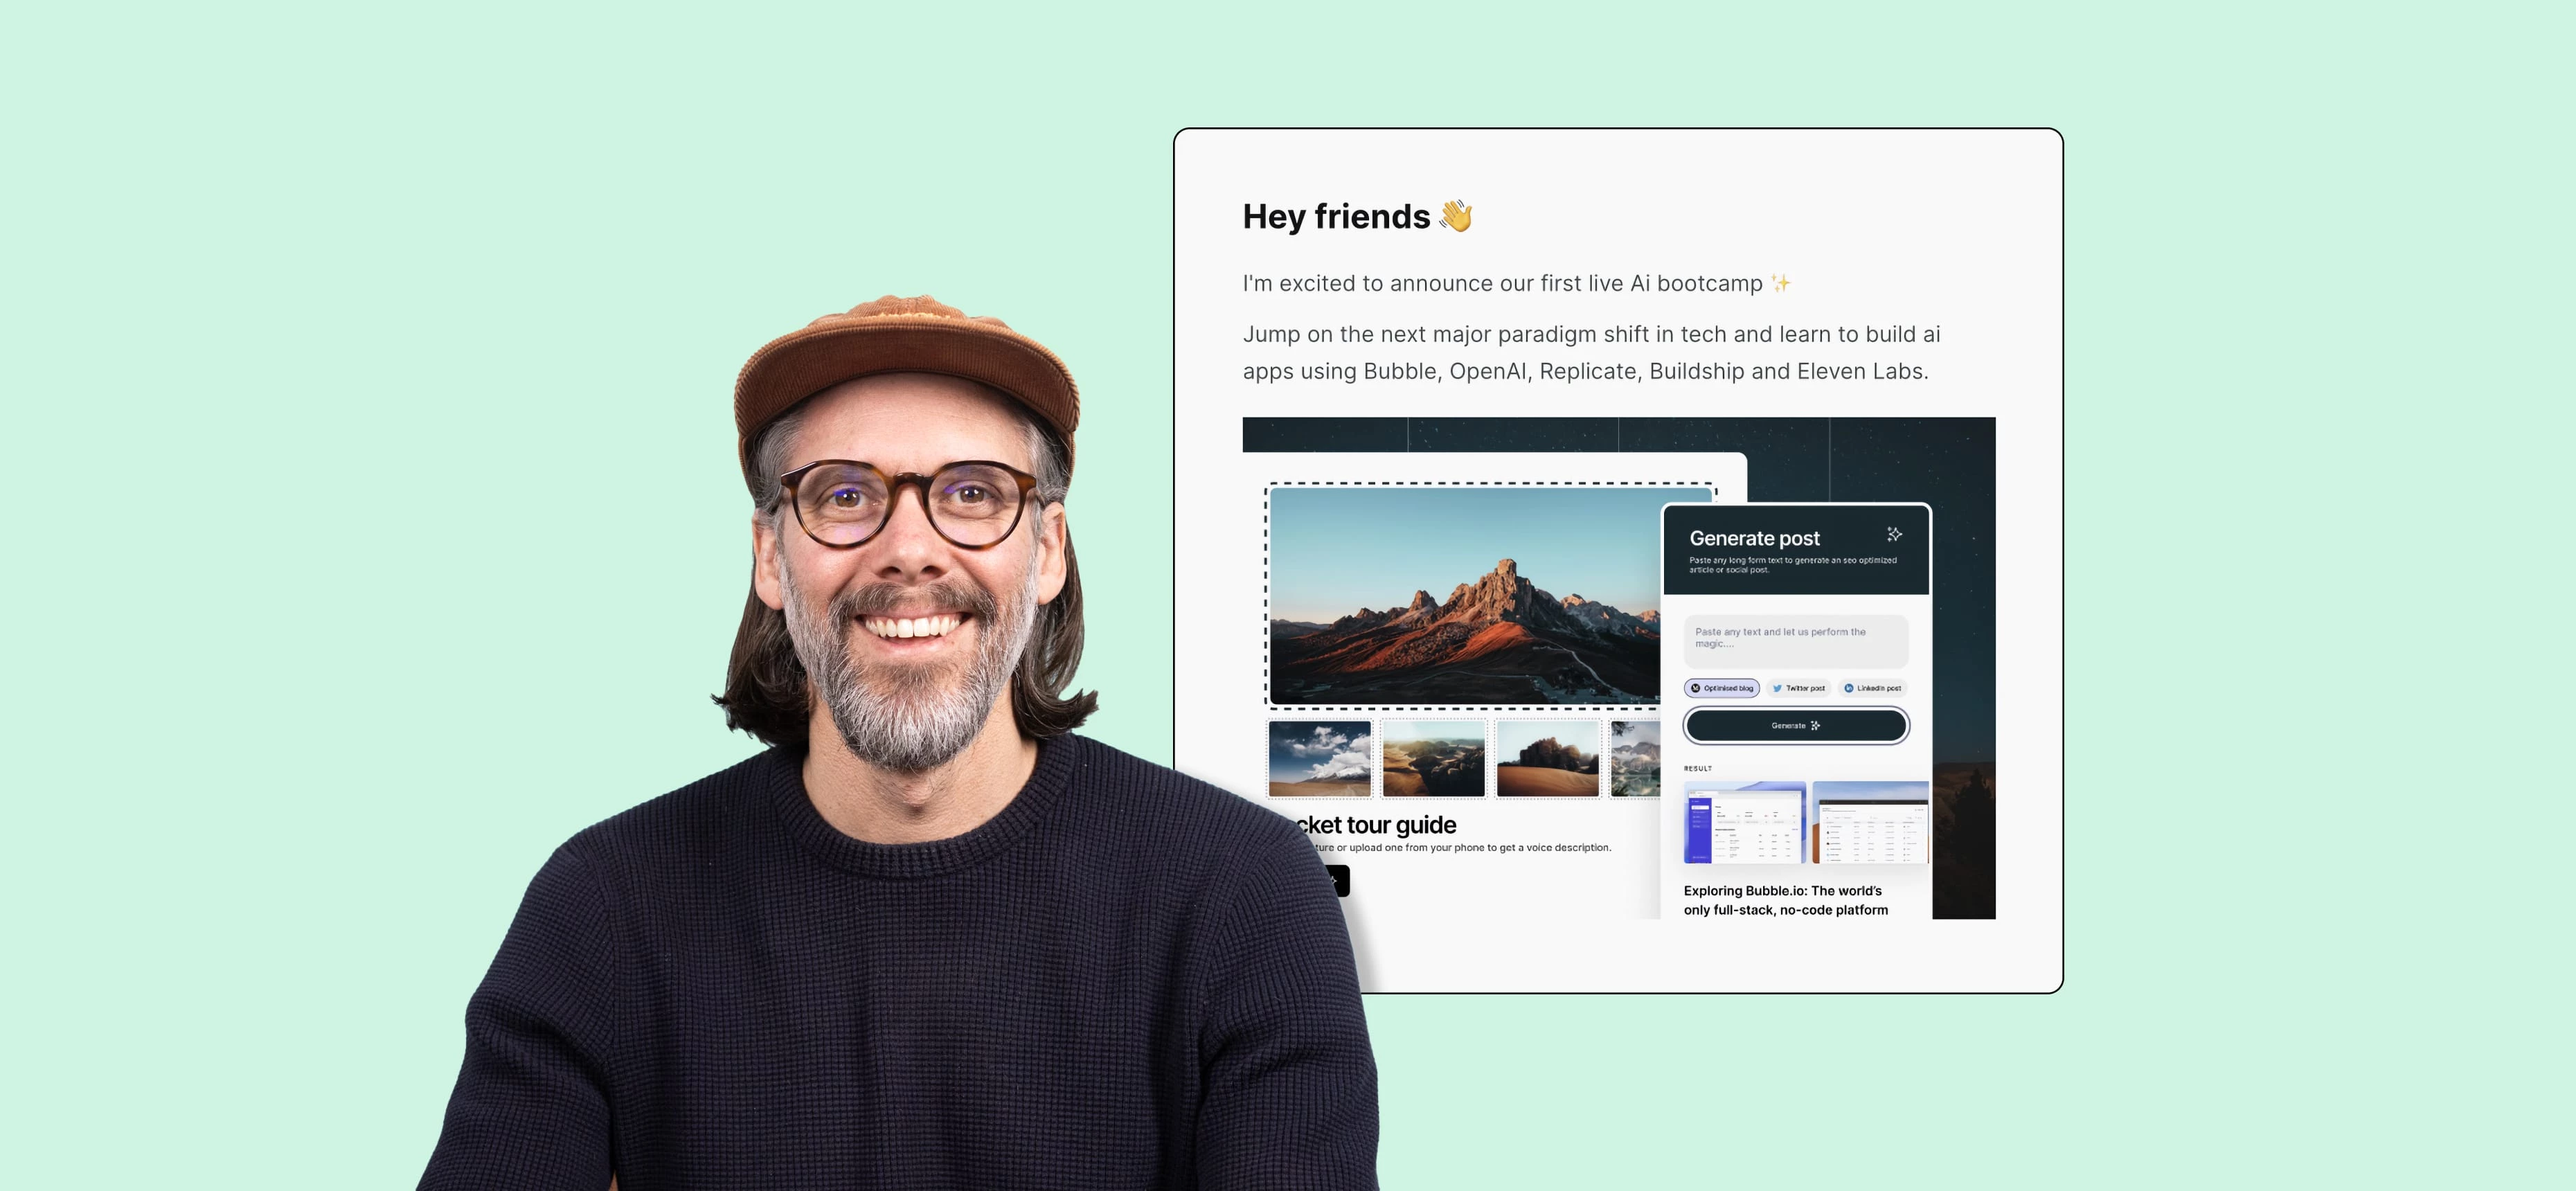Click the LinkedIn logo icon
Viewport: 2576px width, 1191px height.
point(1848,688)
